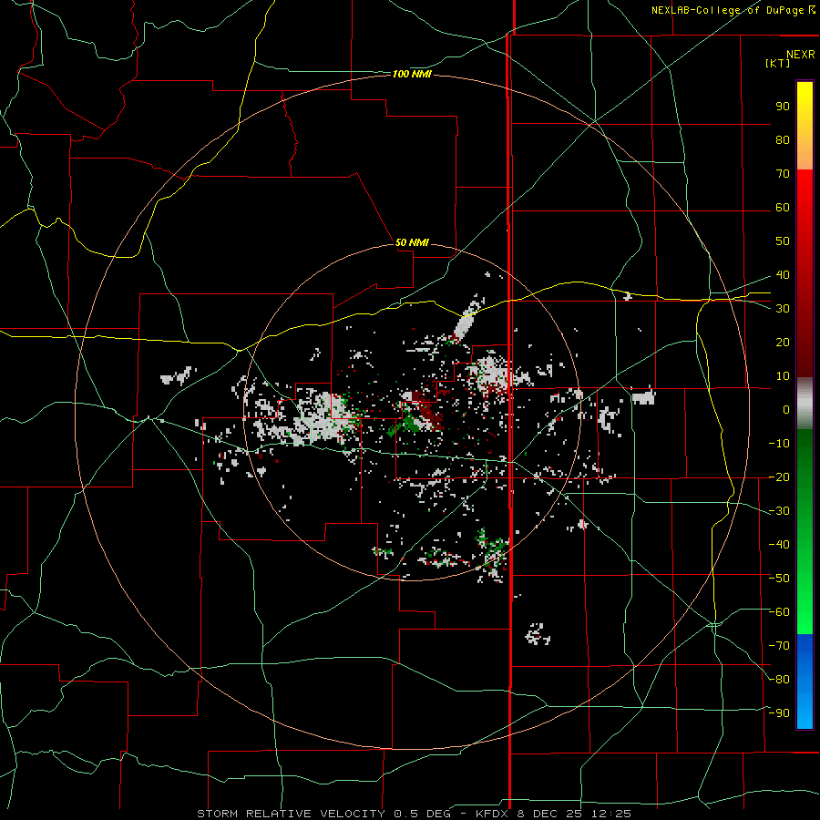Screen dimensions: 820x820
Task: Click "STORM RELATIVE VELOCITY" in the footer
Action: click(292, 814)
